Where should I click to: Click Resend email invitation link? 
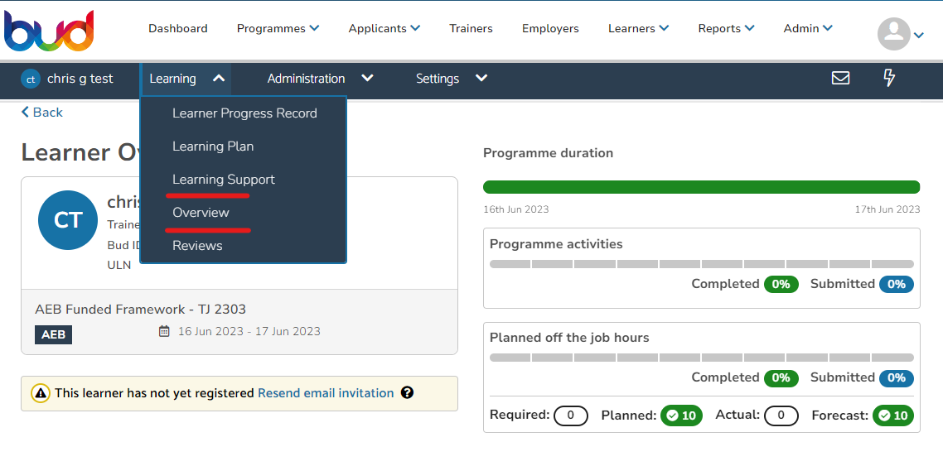point(326,392)
